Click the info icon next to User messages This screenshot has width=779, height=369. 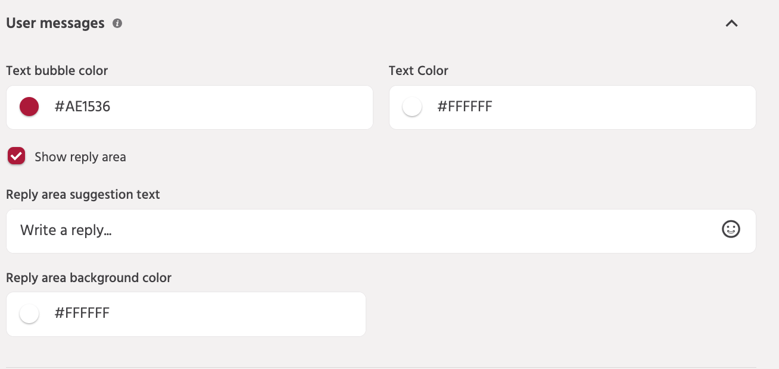(117, 23)
